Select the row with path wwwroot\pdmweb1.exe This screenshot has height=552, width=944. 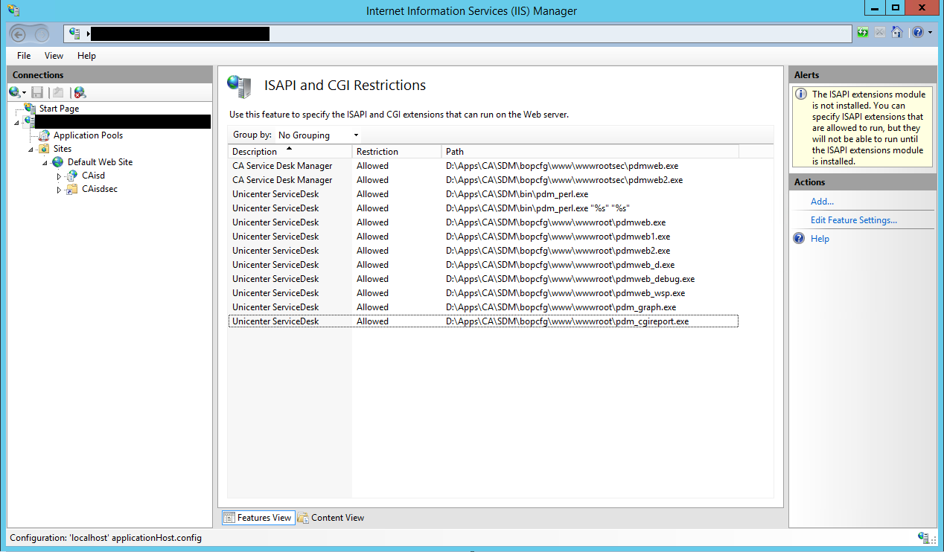coord(483,237)
